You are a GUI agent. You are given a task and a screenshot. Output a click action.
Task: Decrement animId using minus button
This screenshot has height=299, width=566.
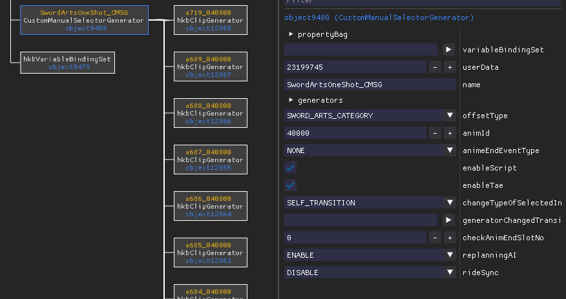click(435, 133)
